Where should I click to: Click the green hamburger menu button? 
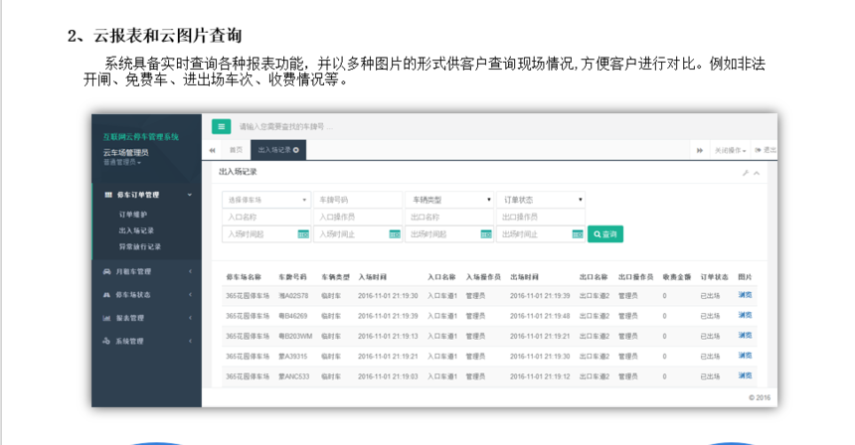pyautogui.click(x=221, y=126)
